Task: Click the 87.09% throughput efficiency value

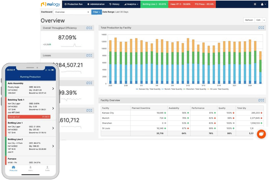Action: click(67, 37)
